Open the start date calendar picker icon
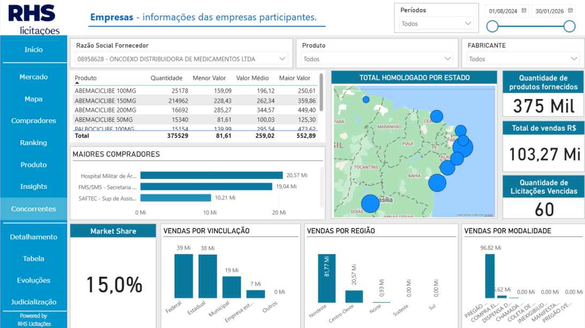 (x=524, y=11)
